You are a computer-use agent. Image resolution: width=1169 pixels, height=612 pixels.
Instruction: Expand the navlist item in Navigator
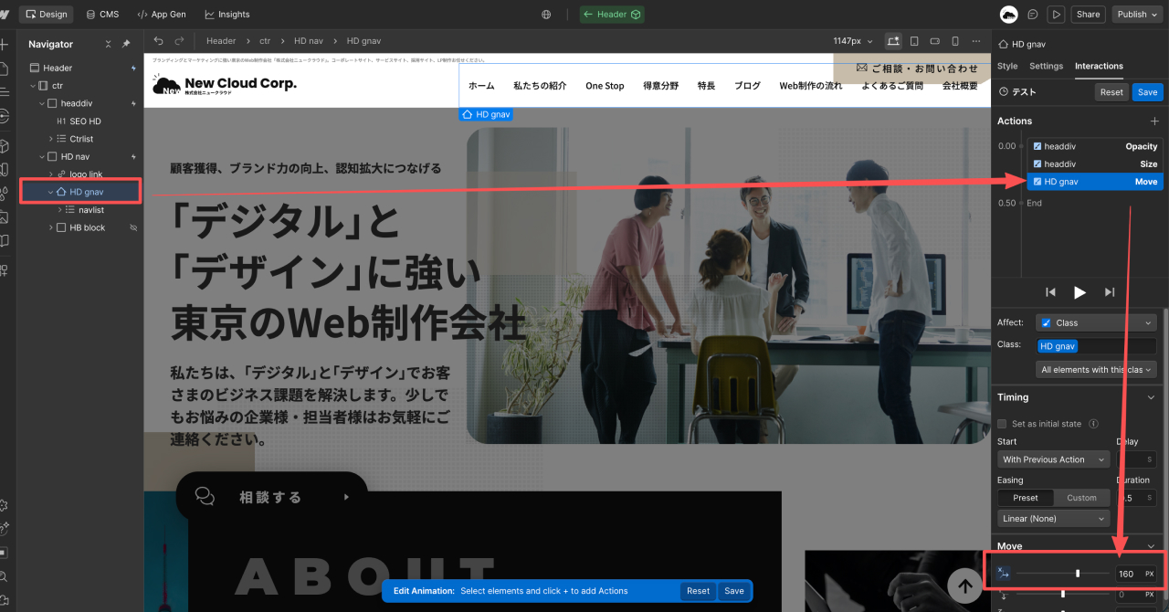pyautogui.click(x=60, y=210)
